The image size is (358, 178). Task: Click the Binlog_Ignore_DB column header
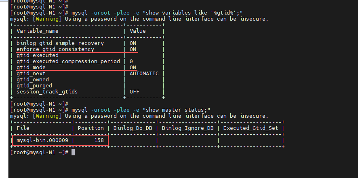(x=187, y=128)
